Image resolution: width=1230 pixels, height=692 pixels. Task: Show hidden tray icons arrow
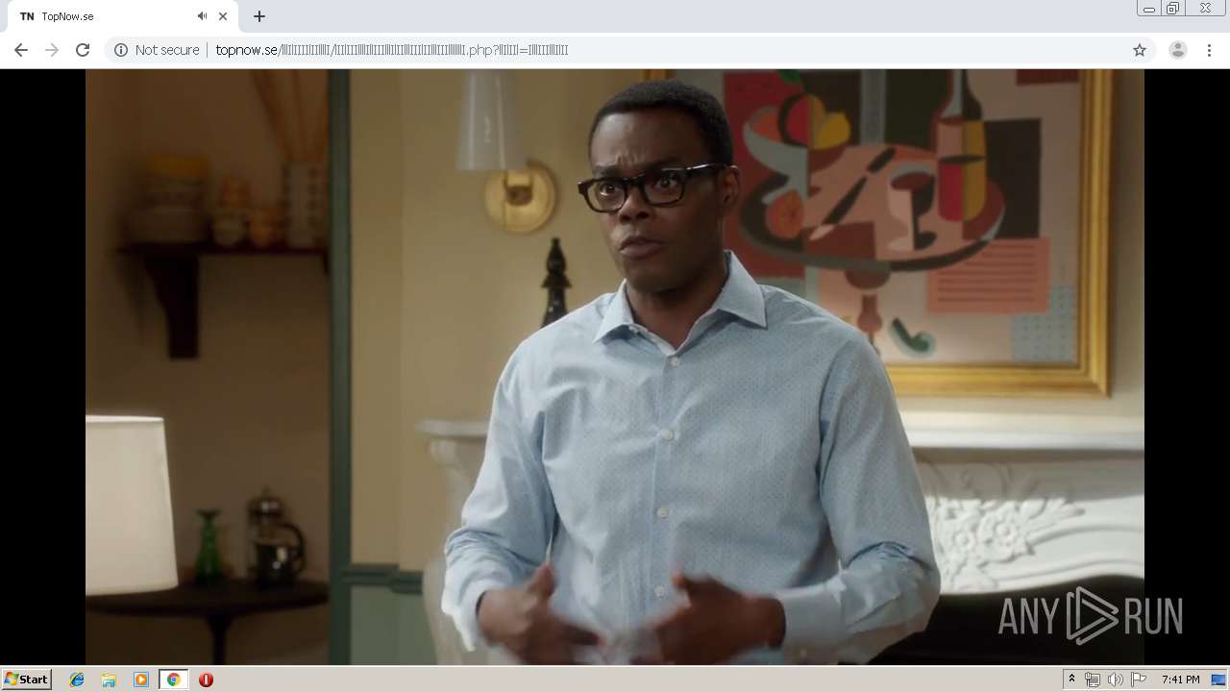click(x=1071, y=680)
